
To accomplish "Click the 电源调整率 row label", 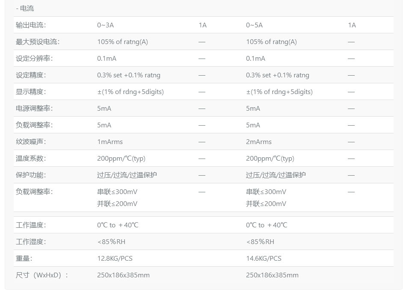I will click(34, 108).
